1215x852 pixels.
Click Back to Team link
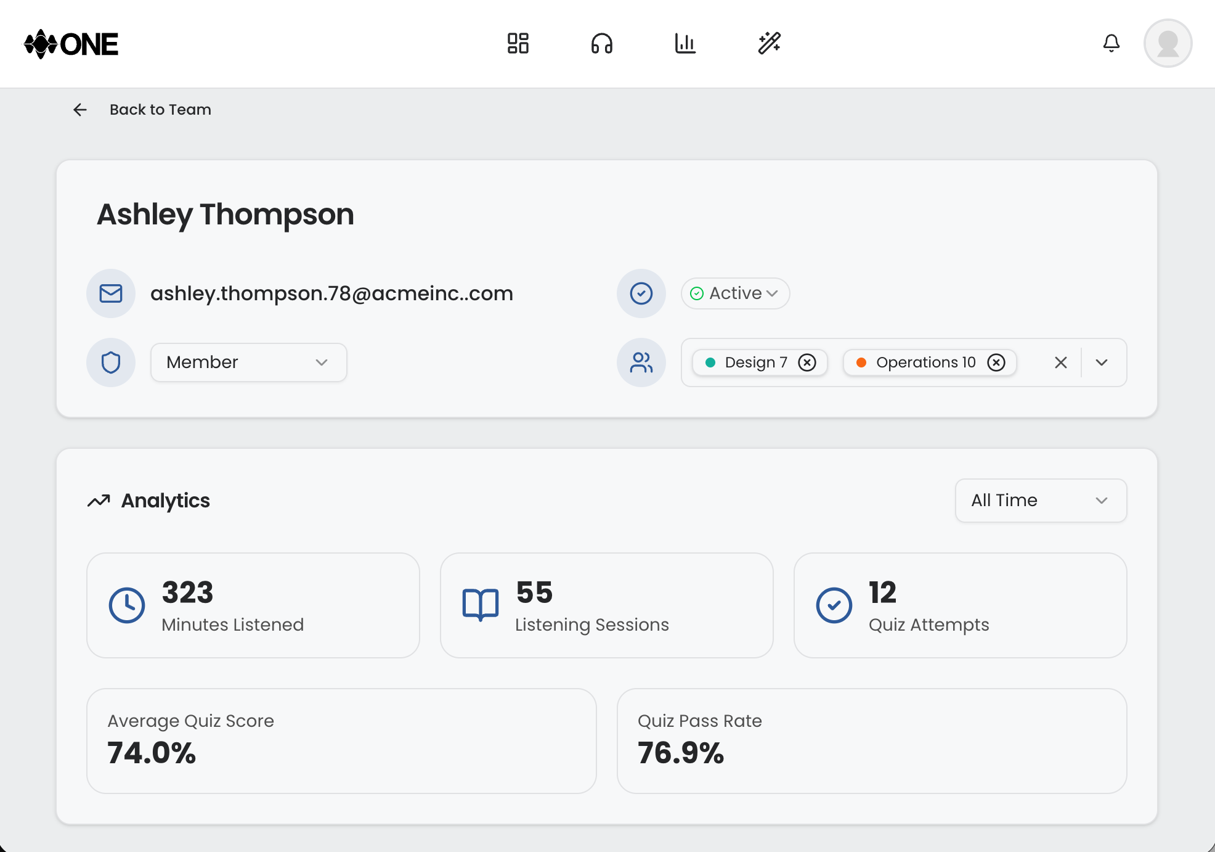coord(160,110)
